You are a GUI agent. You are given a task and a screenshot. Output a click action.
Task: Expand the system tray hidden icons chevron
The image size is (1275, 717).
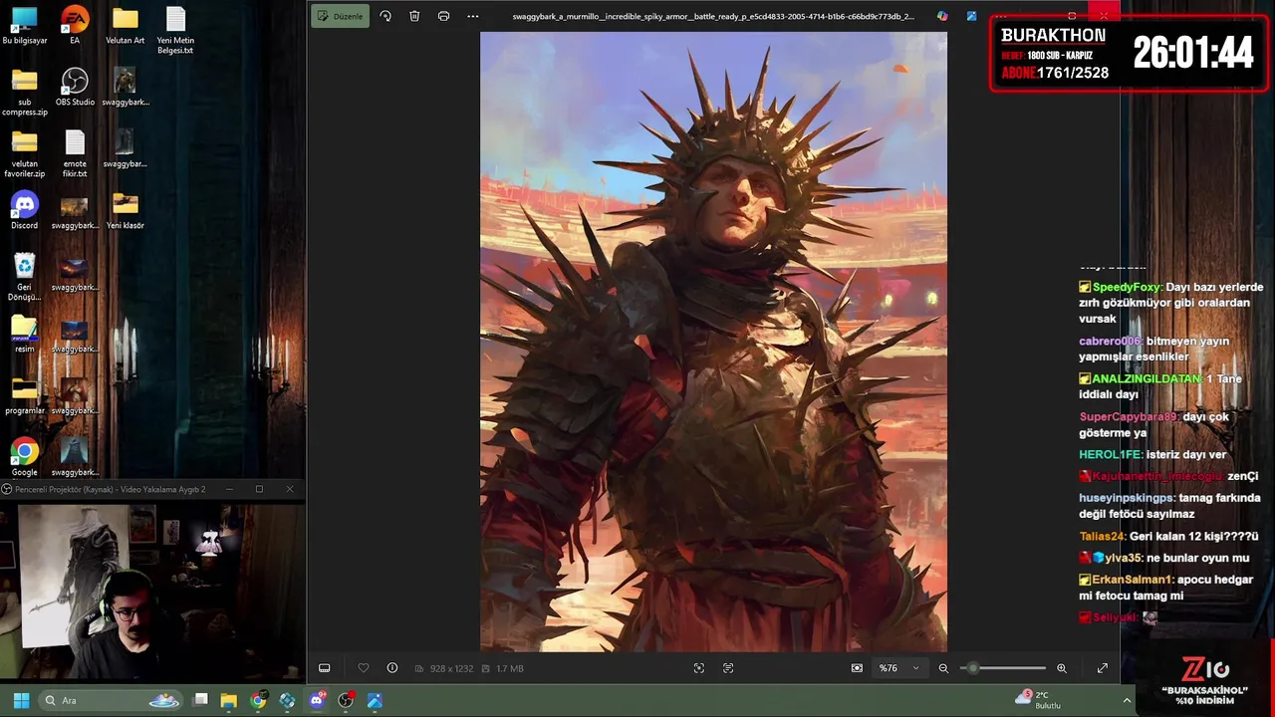(1127, 700)
